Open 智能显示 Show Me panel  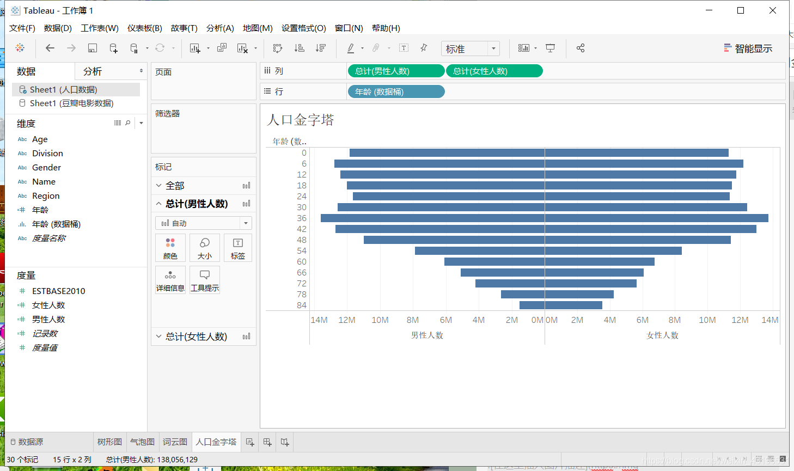748,48
